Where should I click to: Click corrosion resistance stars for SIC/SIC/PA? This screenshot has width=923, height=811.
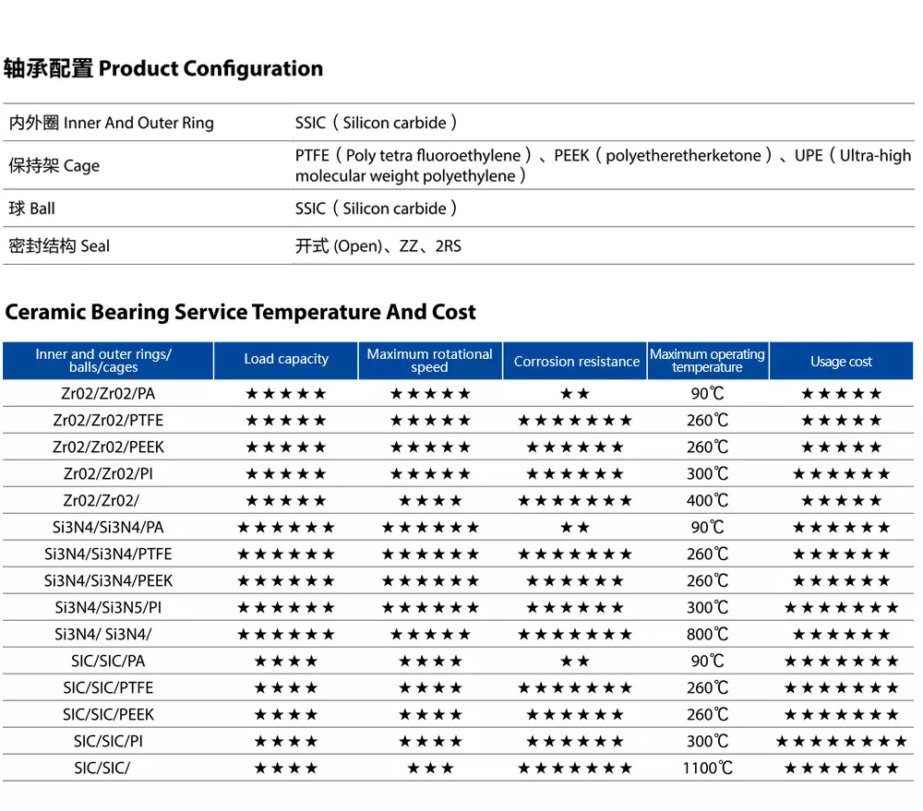576,662
